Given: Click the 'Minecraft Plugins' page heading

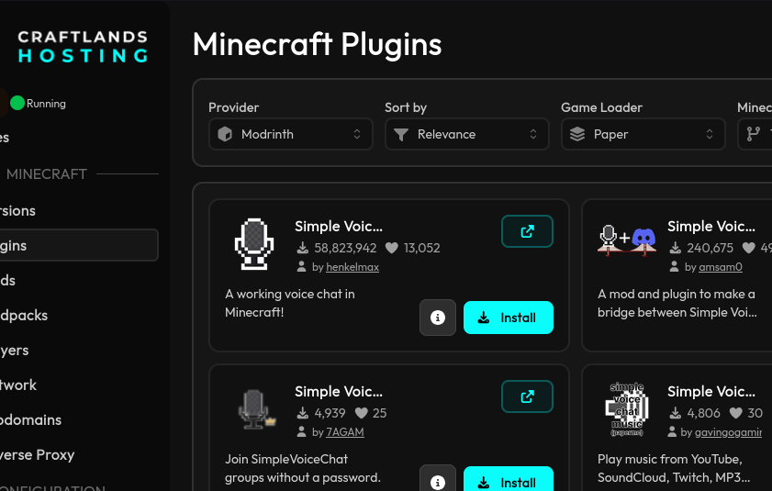Looking at the screenshot, I should click(317, 44).
